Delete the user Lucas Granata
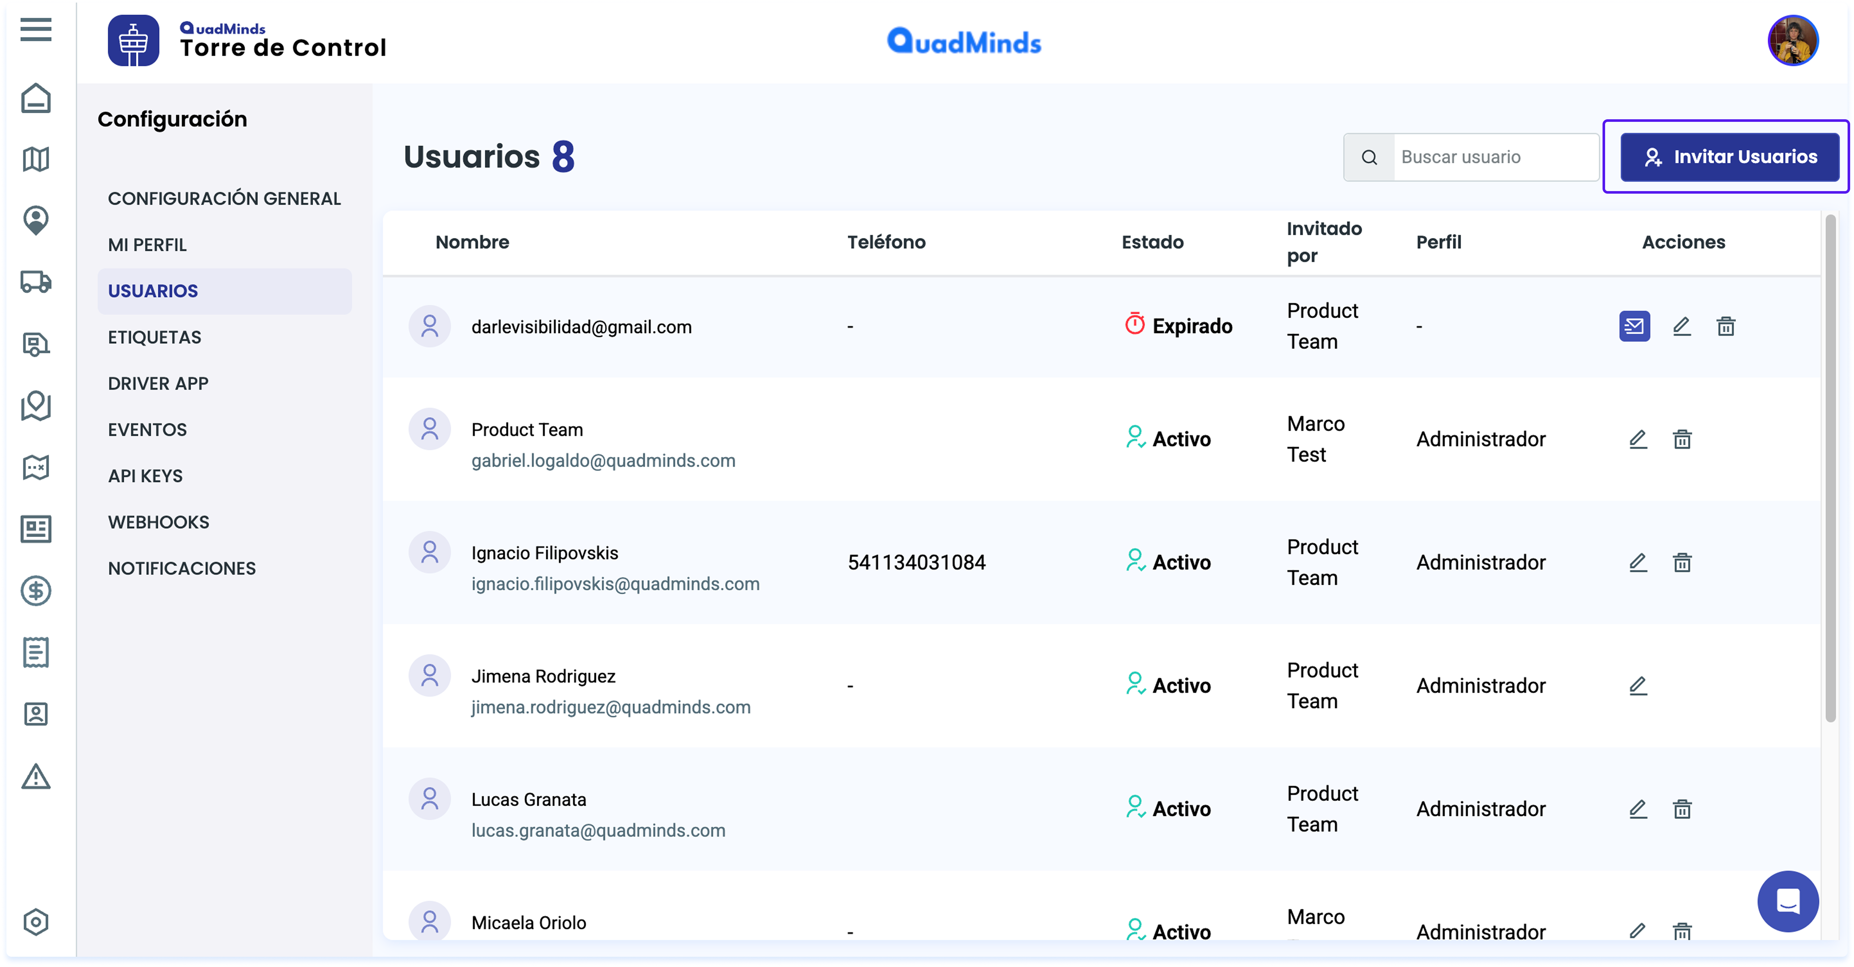Viewport: 1854px width, 967px height. click(1683, 808)
